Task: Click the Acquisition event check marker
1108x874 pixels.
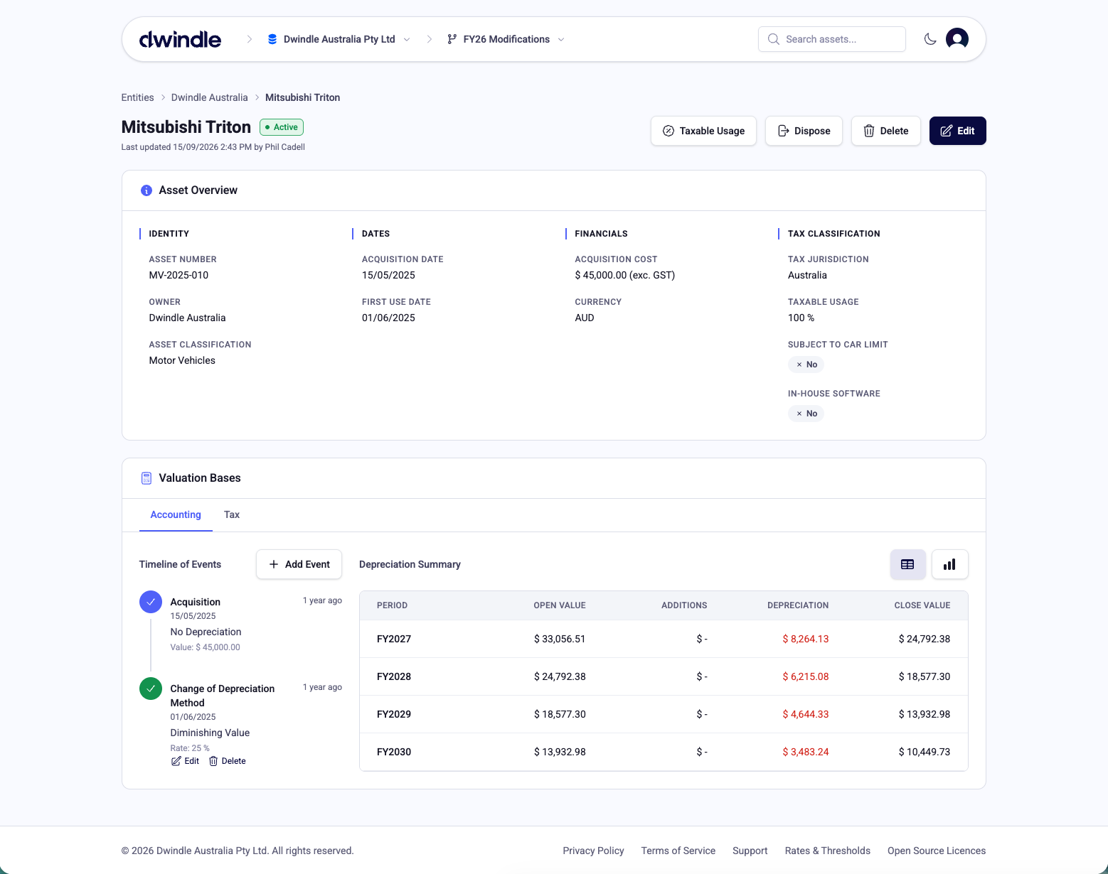Action: point(151,602)
